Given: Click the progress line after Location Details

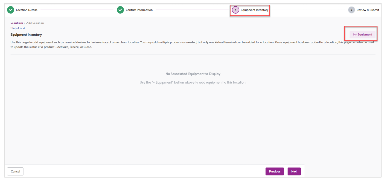Looking at the screenshot, I should (x=77, y=10).
